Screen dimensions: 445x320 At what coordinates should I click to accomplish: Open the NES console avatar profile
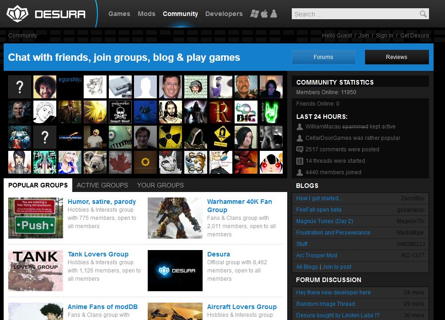tap(120, 87)
